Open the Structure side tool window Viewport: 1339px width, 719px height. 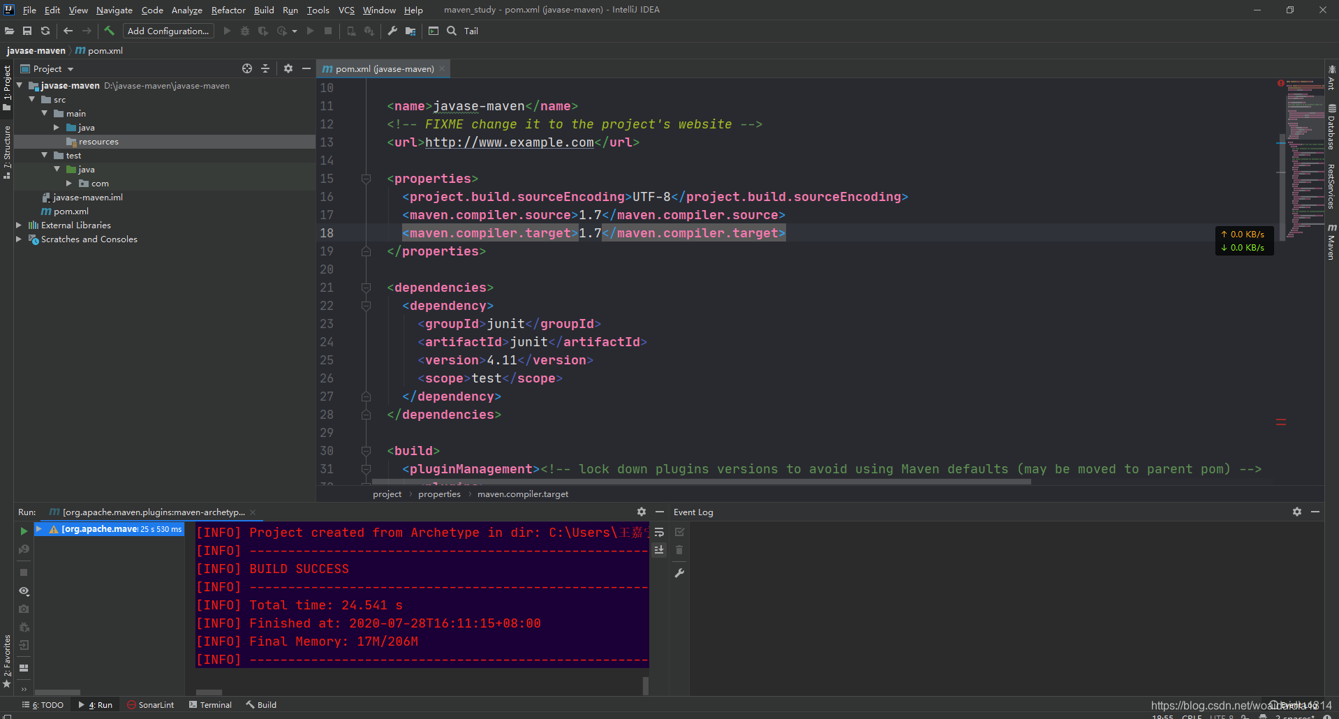coord(7,152)
